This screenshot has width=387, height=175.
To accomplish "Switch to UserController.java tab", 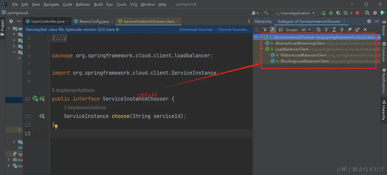I will point(48,21).
